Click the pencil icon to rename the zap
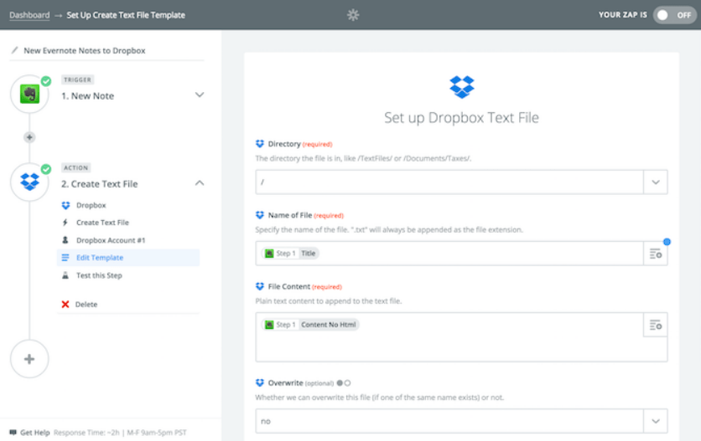Image resolution: width=701 pixels, height=441 pixels. 15,50
